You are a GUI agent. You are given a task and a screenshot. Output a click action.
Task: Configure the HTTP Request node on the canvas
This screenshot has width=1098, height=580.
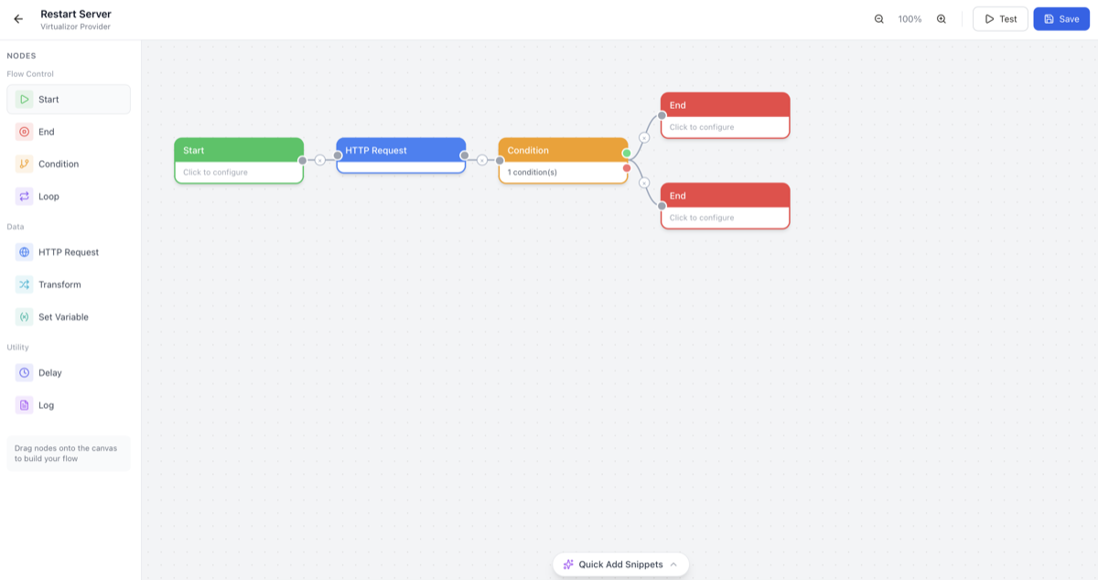click(x=401, y=156)
